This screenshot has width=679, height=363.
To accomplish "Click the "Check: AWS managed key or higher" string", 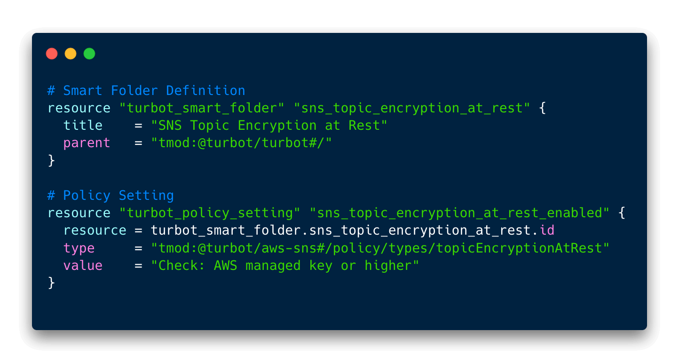I will click(284, 265).
